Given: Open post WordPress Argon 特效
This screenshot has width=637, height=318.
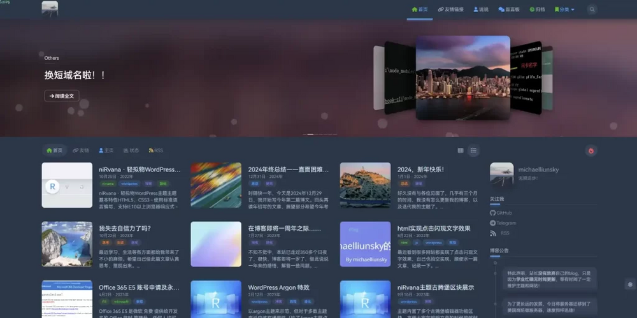Looking at the screenshot, I should (279, 287).
